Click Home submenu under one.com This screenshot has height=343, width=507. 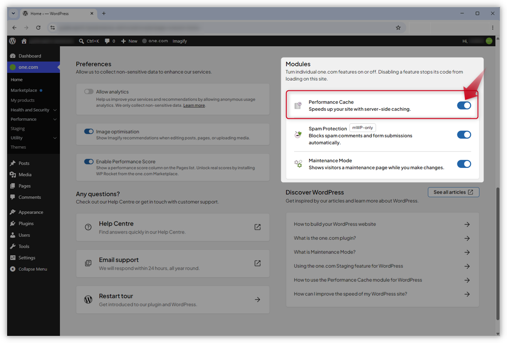tap(16, 80)
